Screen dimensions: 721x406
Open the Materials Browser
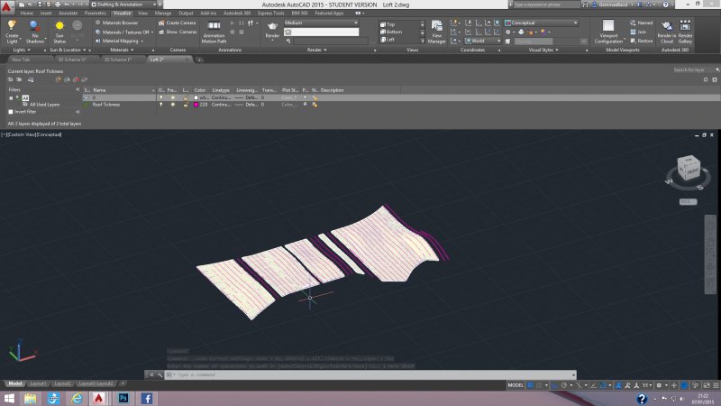tap(117, 23)
